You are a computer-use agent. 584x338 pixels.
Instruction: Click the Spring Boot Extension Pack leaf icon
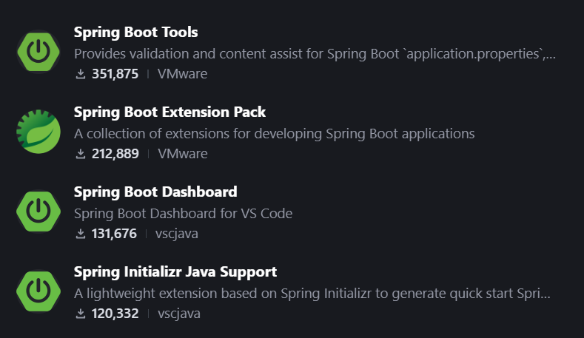pyautogui.click(x=38, y=132)
